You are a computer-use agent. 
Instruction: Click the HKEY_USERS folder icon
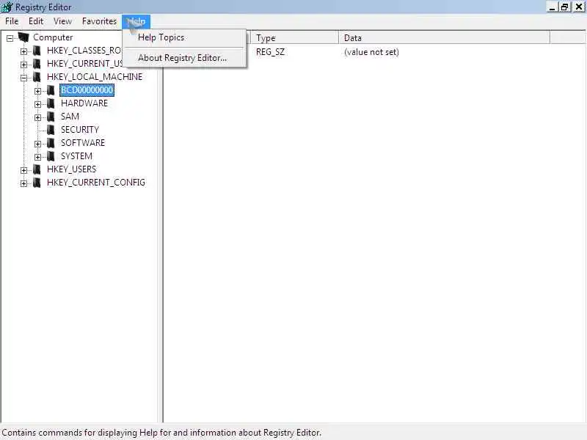(37, 169)
